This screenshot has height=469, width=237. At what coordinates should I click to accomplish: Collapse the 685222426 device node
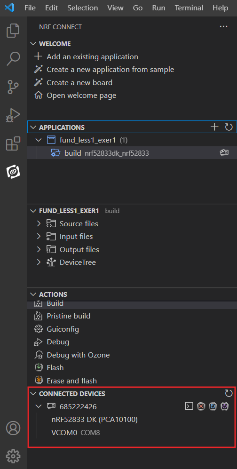(x=39, y=406)
